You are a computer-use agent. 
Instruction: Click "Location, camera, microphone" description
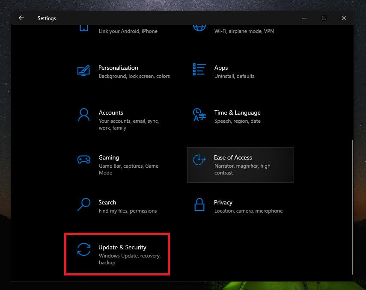click(x=248, y=211)
